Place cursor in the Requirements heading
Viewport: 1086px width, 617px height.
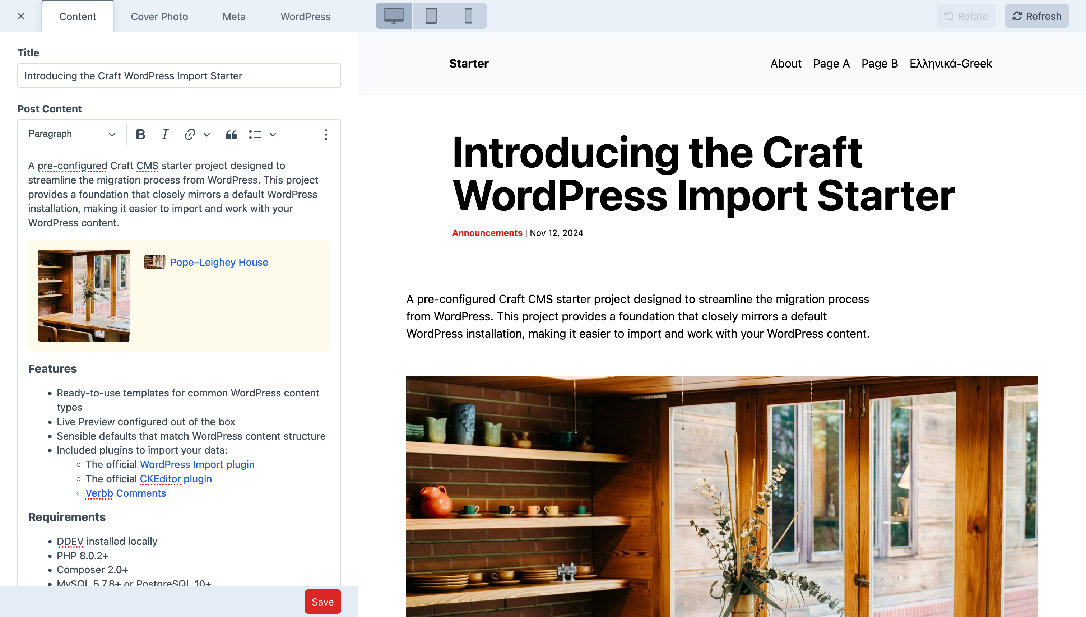pos(67,517)
